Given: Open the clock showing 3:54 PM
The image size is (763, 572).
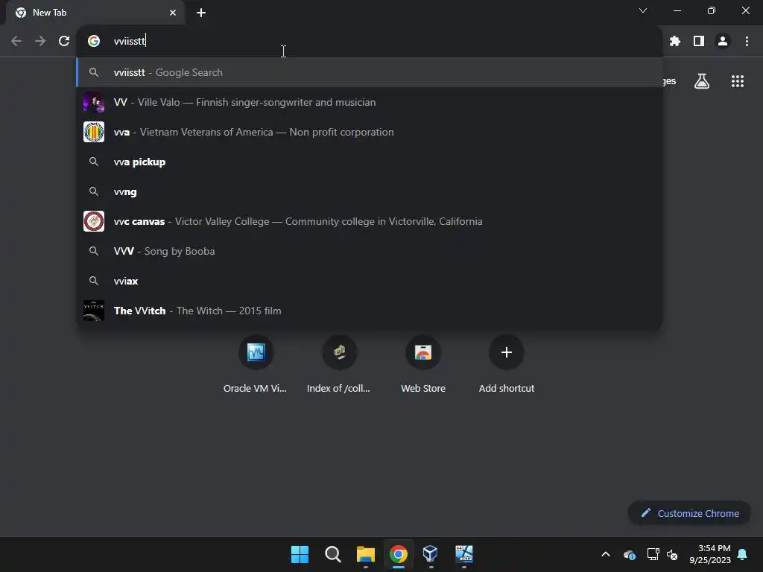Looking at the screenshot, I should coord(710,554).
